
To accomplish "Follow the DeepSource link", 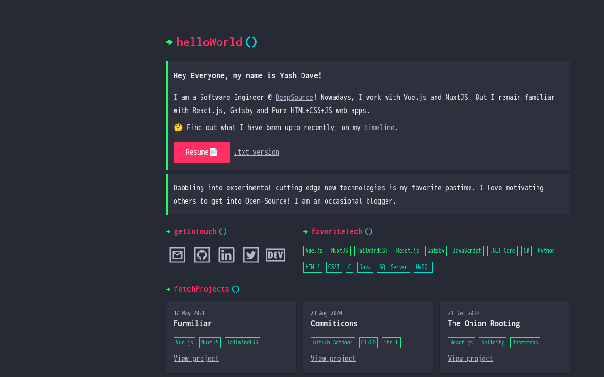I will click(x=294, y=98).
